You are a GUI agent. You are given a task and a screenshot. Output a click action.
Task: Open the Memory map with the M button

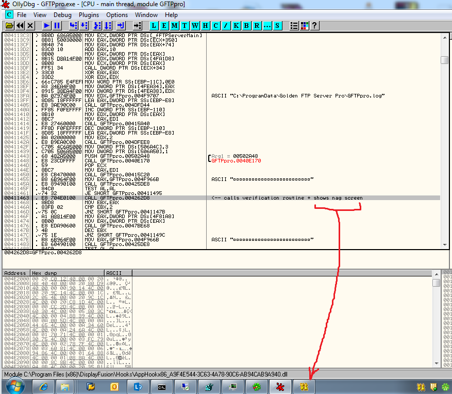point(174,26)
